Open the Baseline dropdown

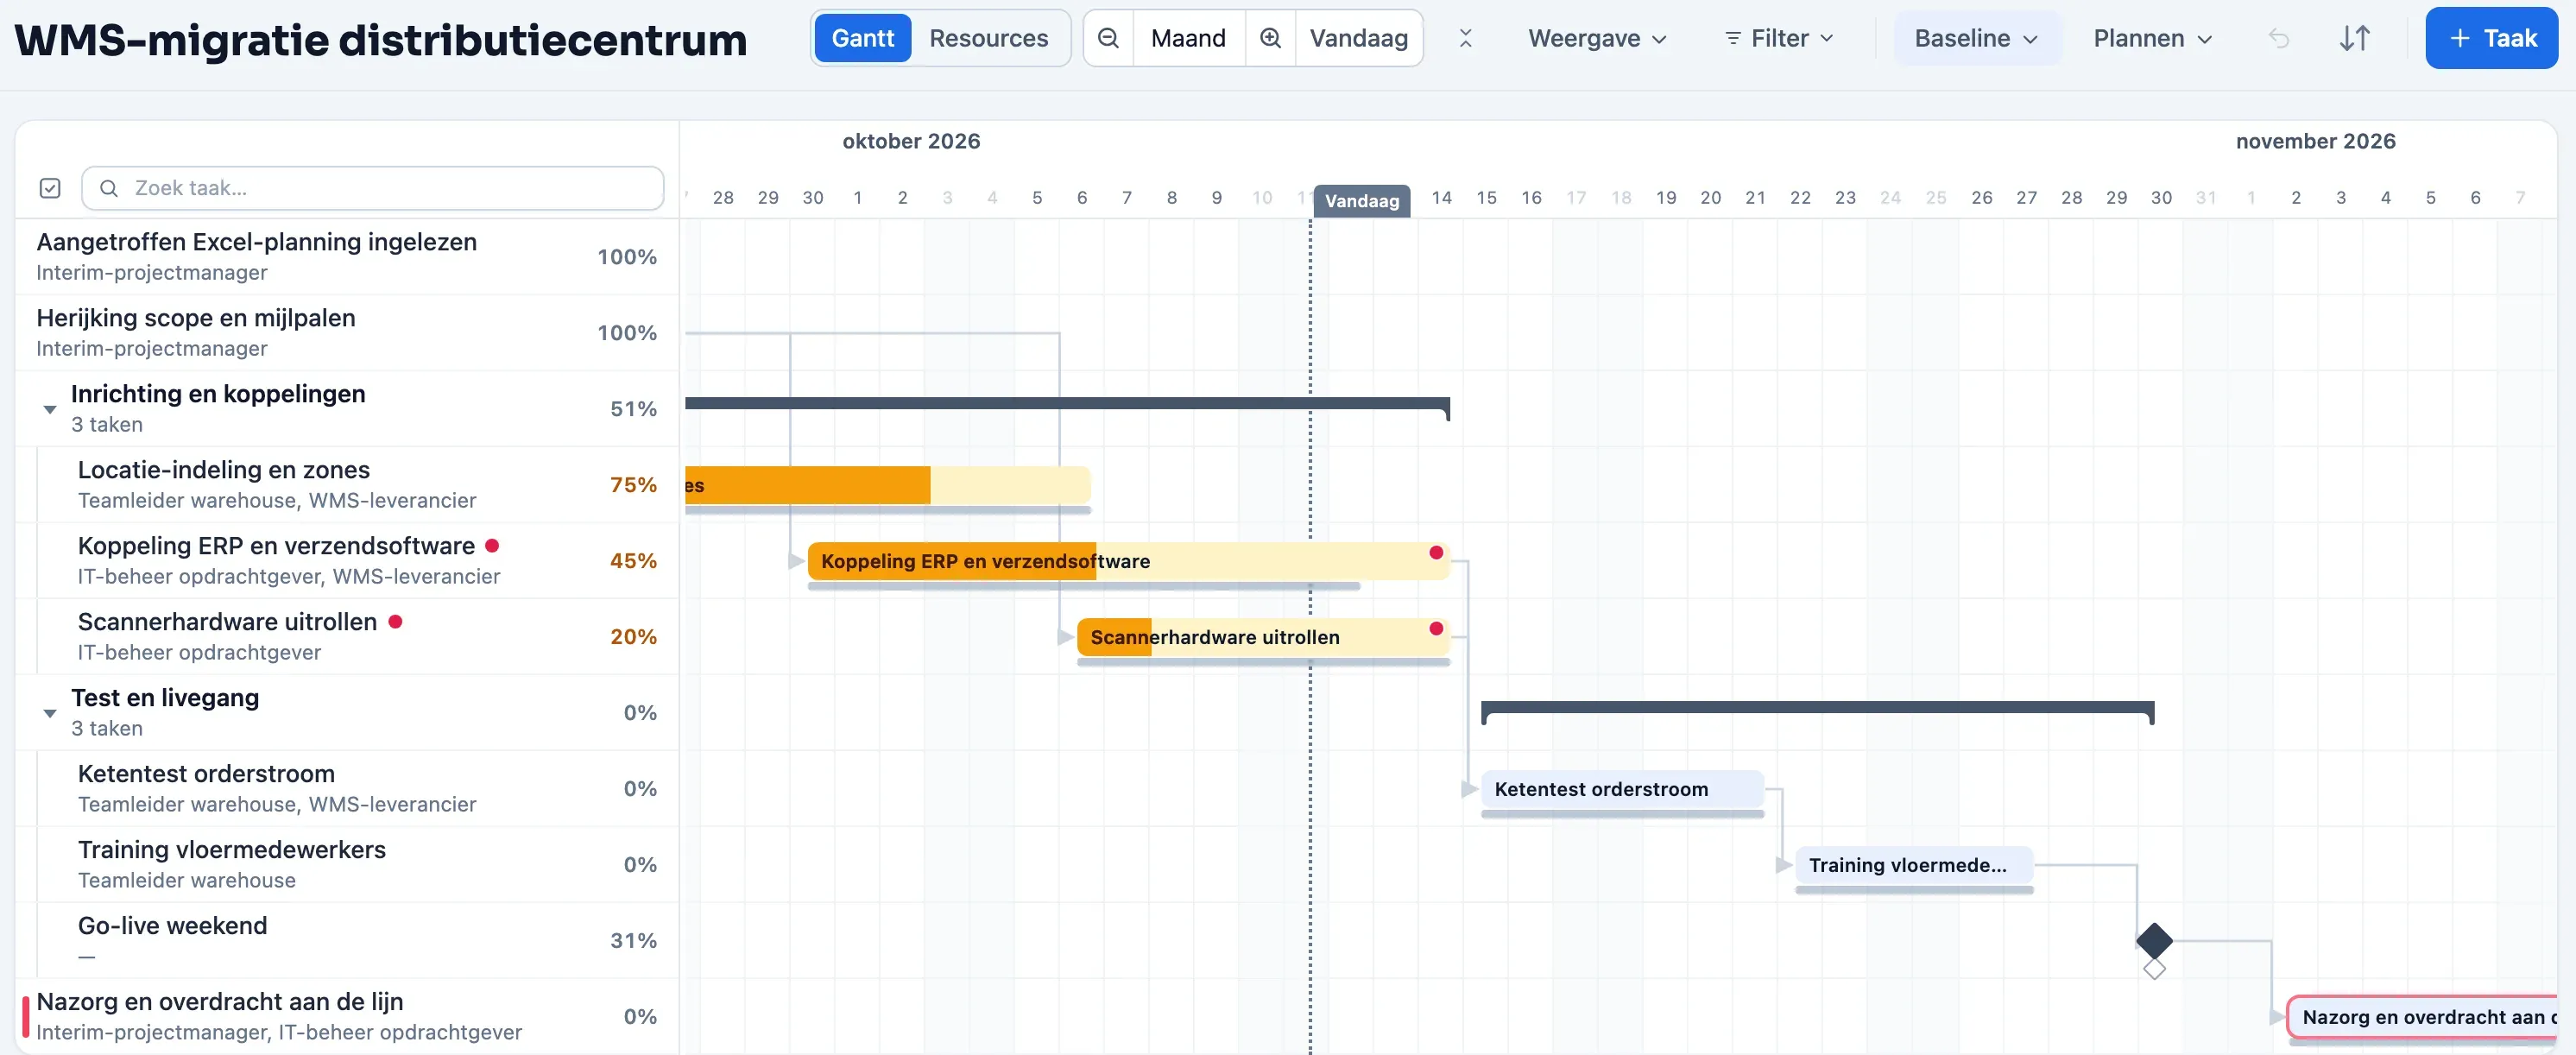(x=1976, y=38)
